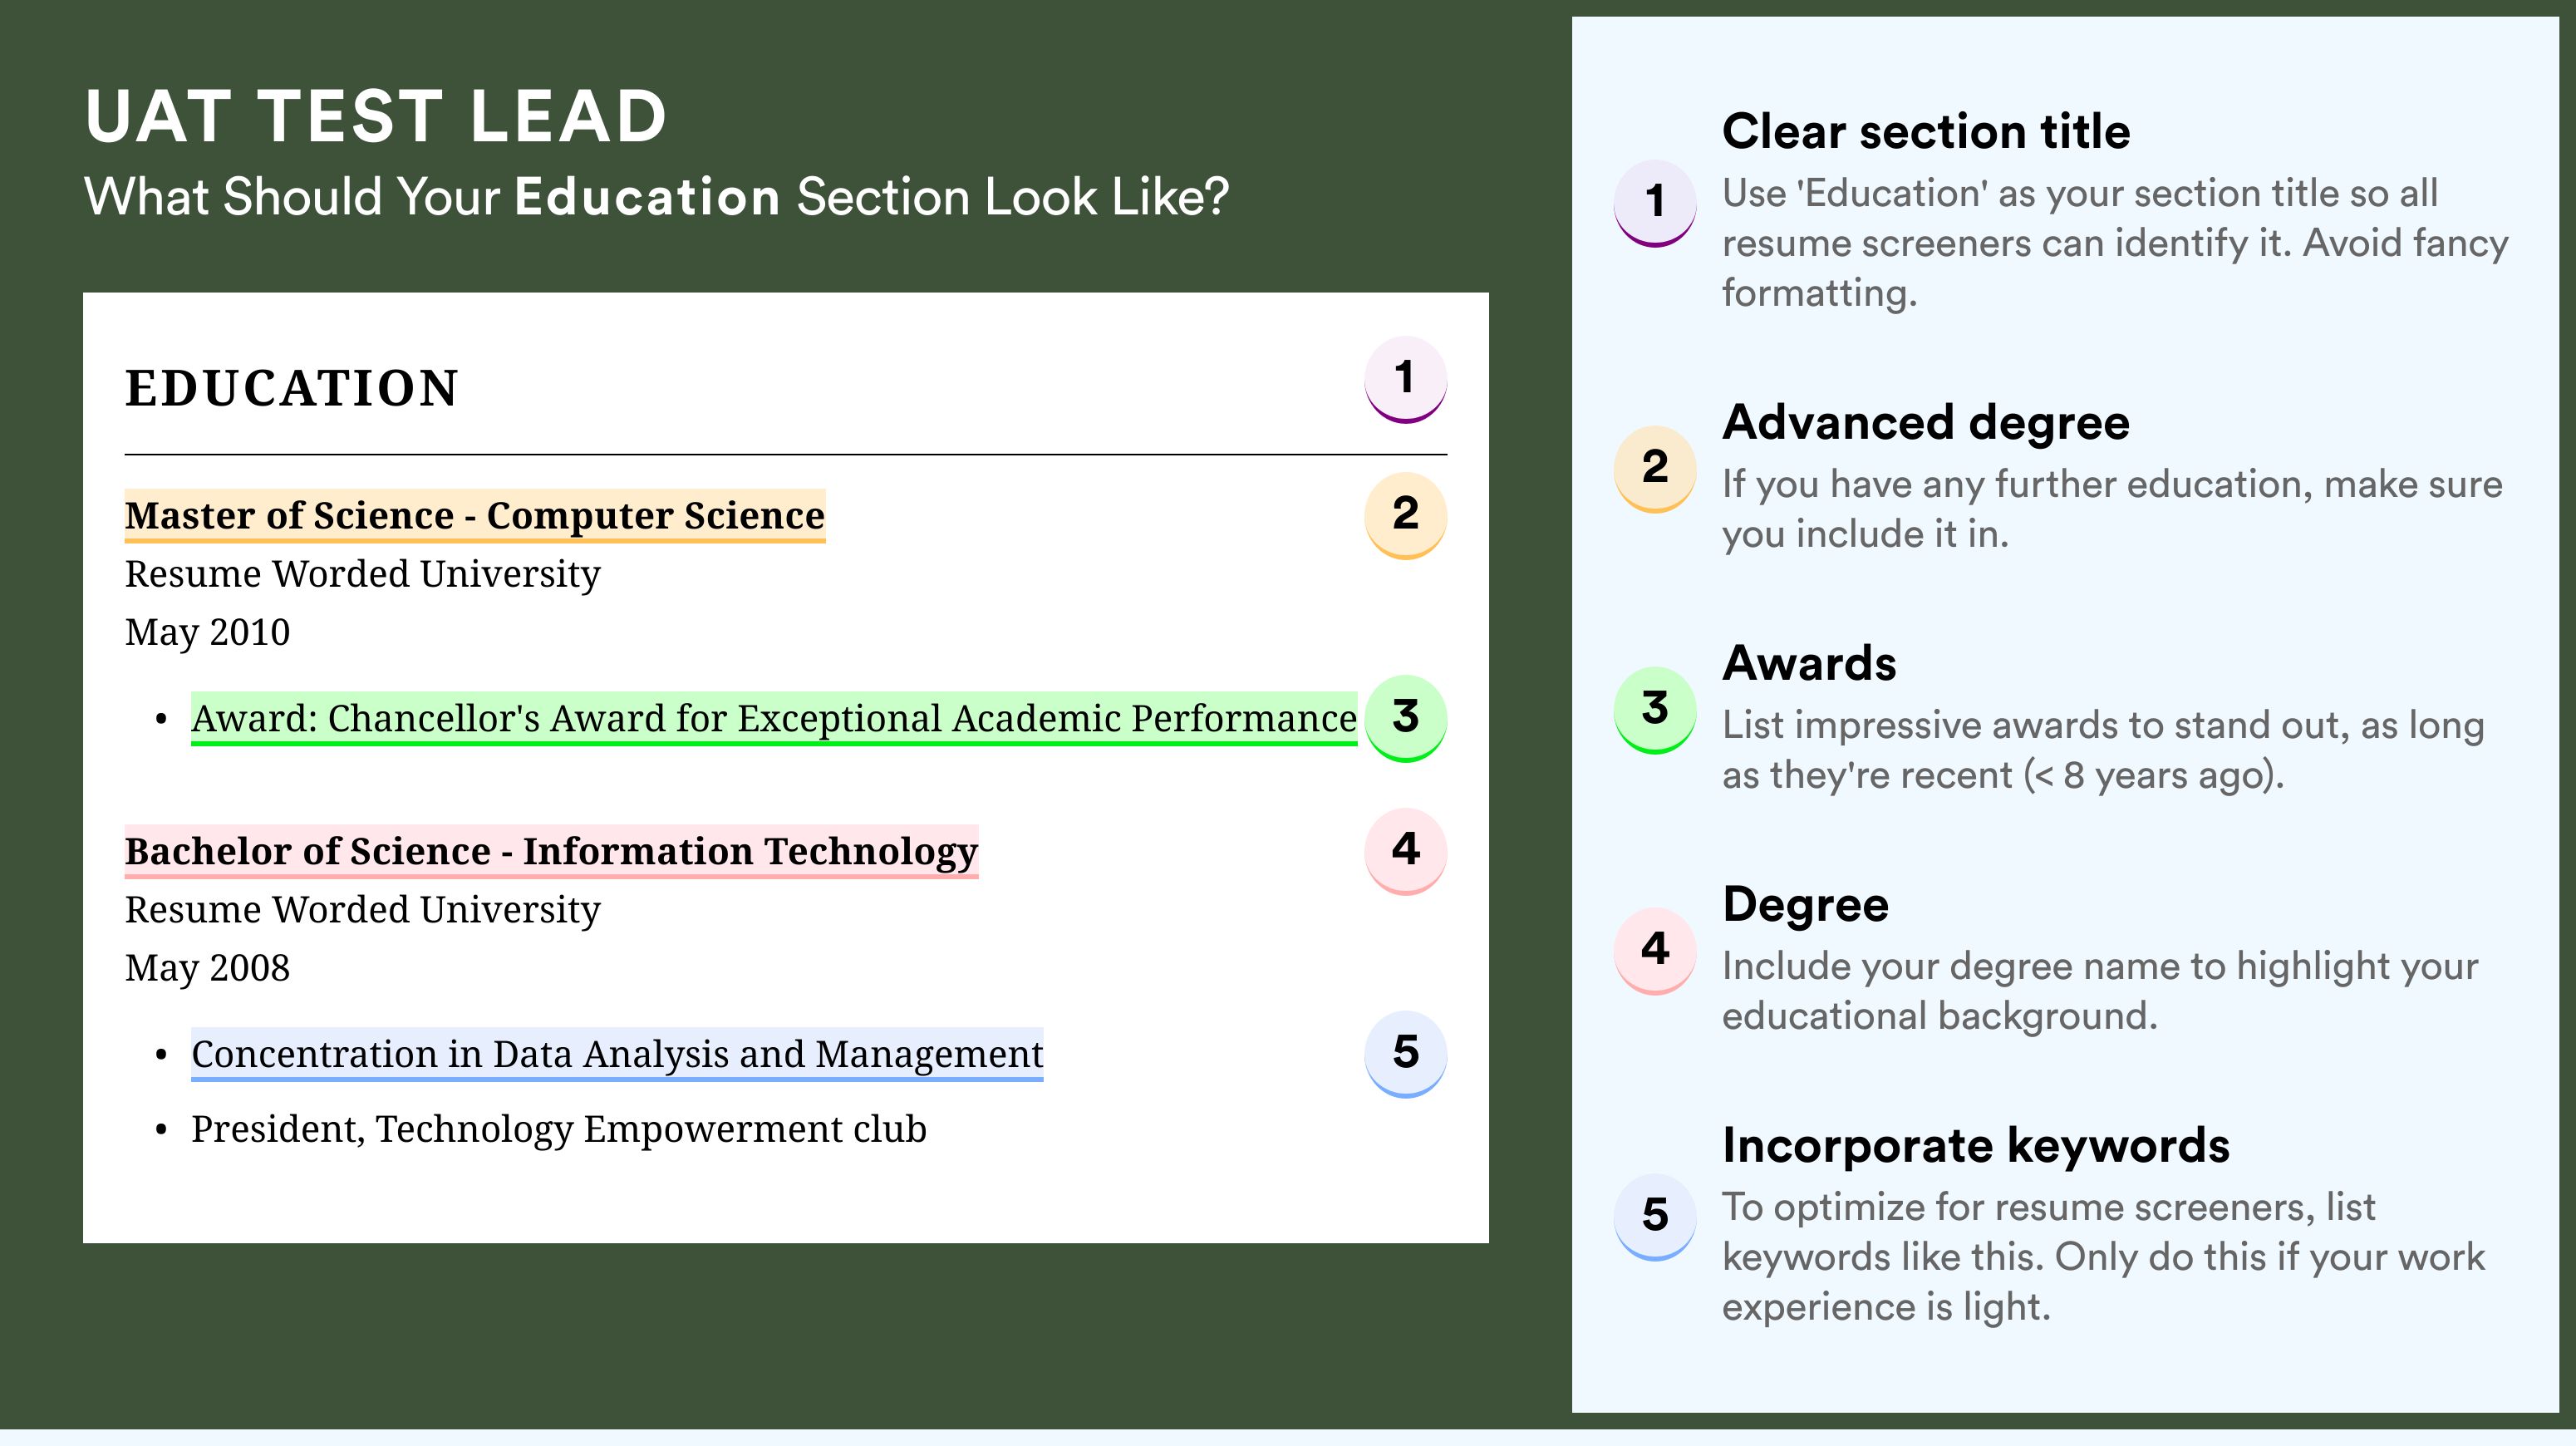Click badge 5 next to Incorporate keywords
The height and width of the screenshot is (1446, 2576).
(x=1654, y=1215)
